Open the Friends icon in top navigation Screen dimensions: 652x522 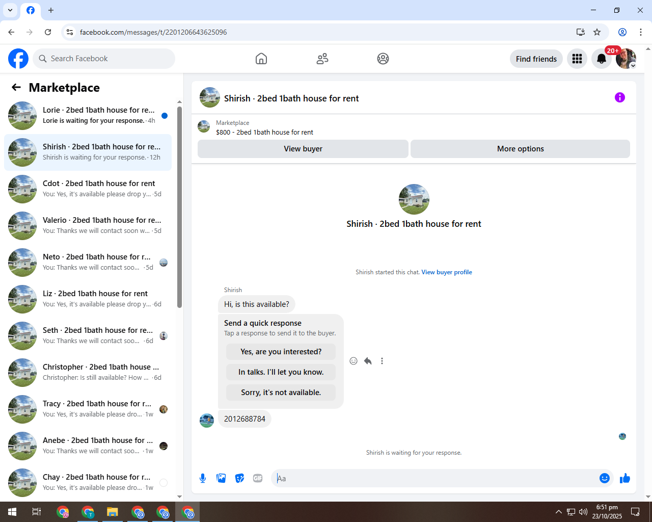[x=322, y=59]
